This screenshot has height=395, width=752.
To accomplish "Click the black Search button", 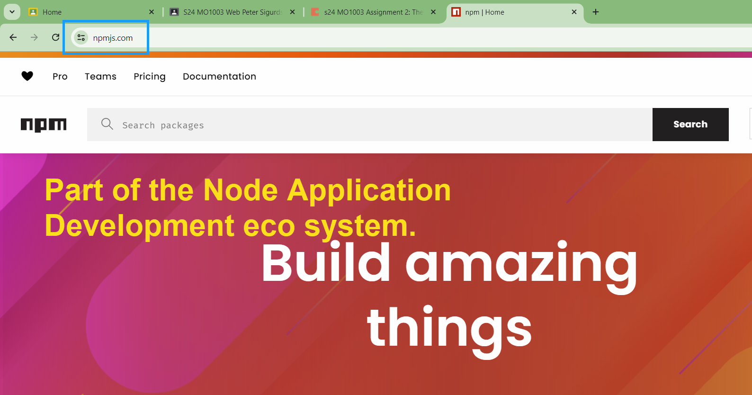I will pos(690,125).
